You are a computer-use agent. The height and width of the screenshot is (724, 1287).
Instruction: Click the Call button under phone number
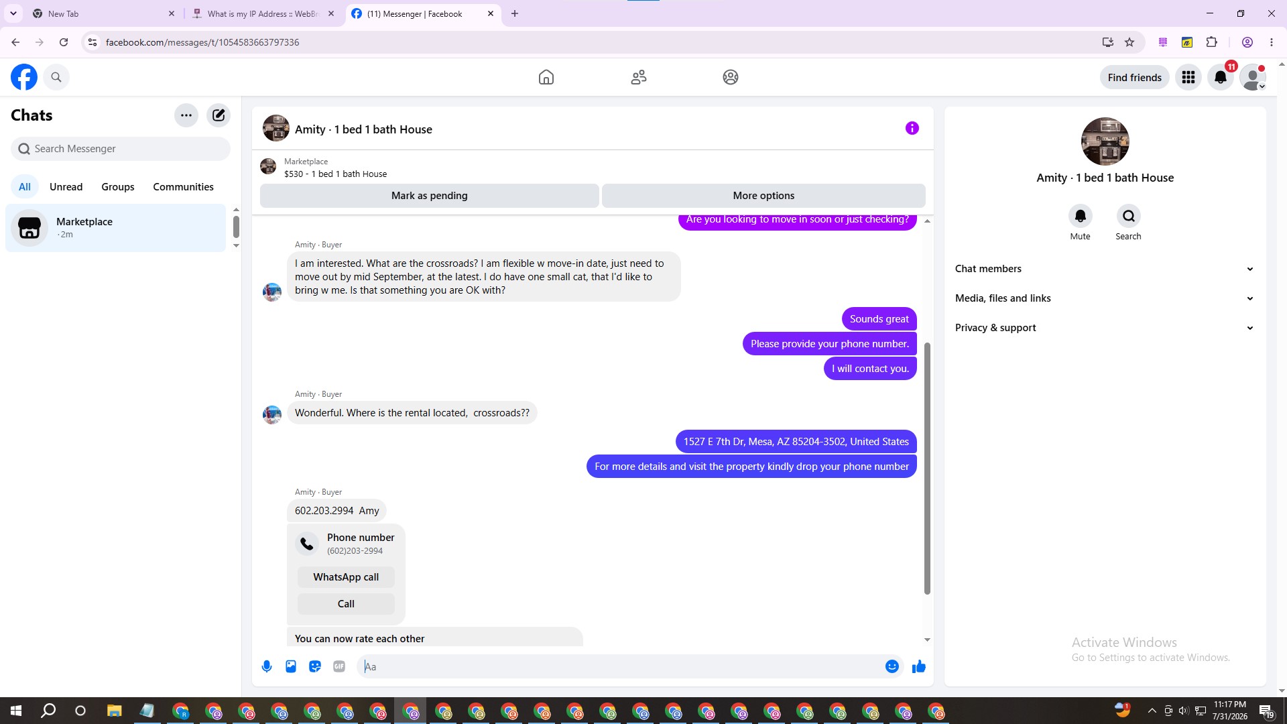click(x=346, y=604)
